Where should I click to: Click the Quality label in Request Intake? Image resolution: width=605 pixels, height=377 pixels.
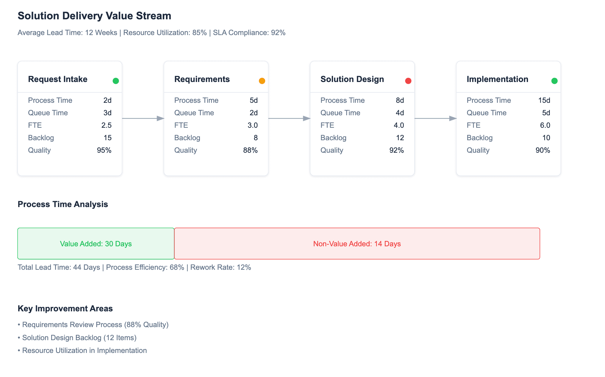pyautogui.click(x=39, y=150)
